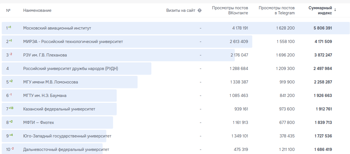The height and width of the screenshot is (154, 350).
Task: Open Московский авиационный институт
Action: pos(57,28)
